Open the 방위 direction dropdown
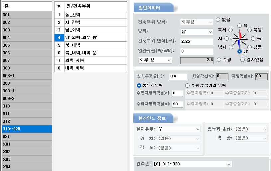 coord(196,32)
